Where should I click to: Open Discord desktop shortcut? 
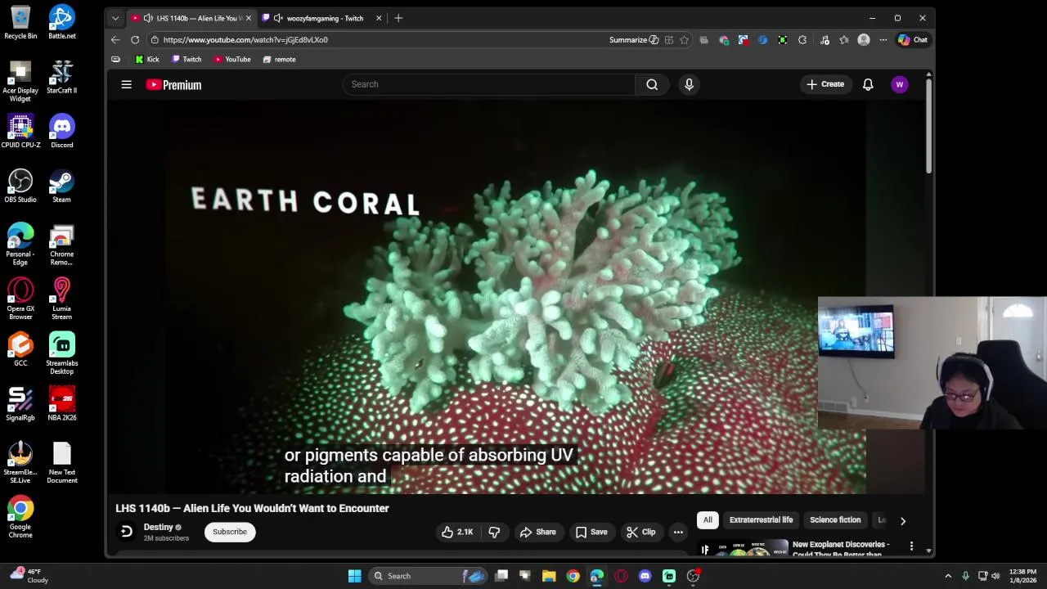pos(62,131)
